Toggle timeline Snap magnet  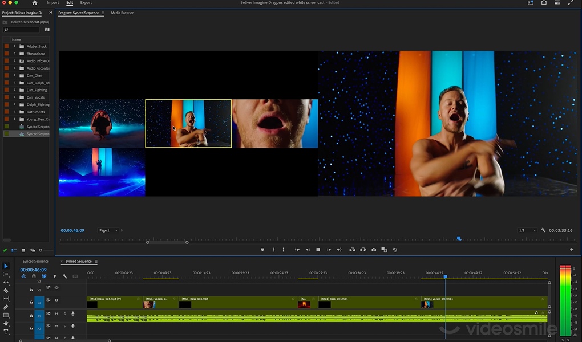click(34, 276)
